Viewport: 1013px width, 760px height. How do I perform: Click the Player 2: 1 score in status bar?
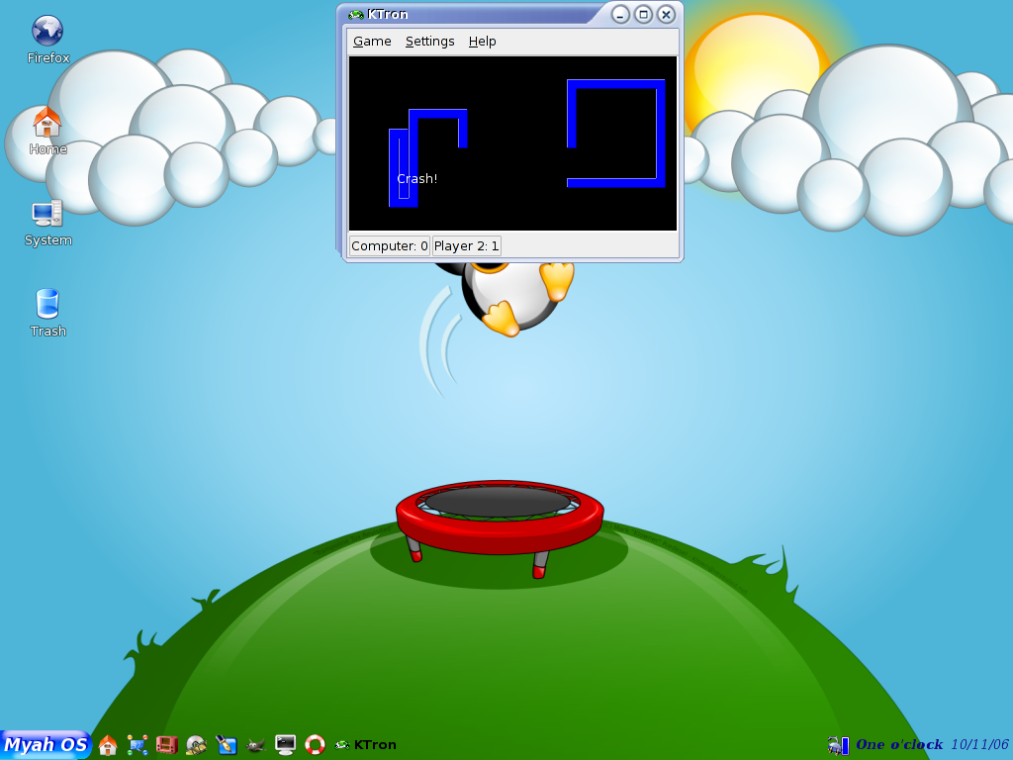point(467,246)
